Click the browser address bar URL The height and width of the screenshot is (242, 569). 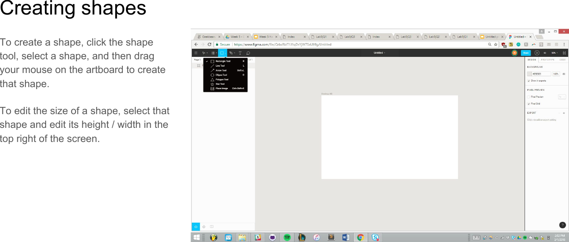283,44
